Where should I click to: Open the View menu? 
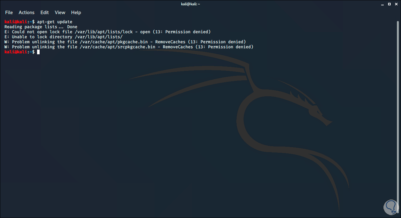(60, 13)
